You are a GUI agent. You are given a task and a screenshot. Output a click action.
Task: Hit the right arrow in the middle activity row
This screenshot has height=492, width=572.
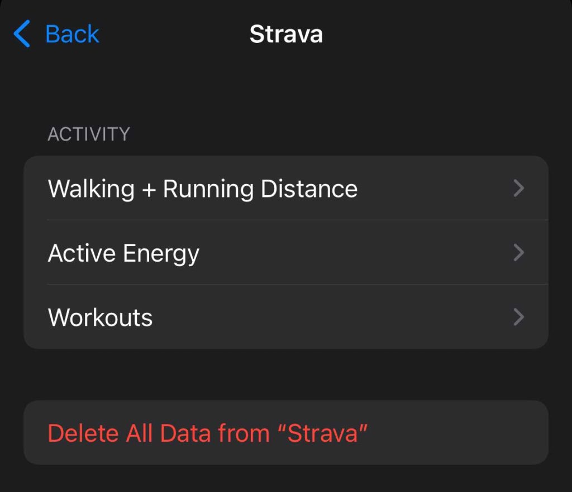pos(518,253)
